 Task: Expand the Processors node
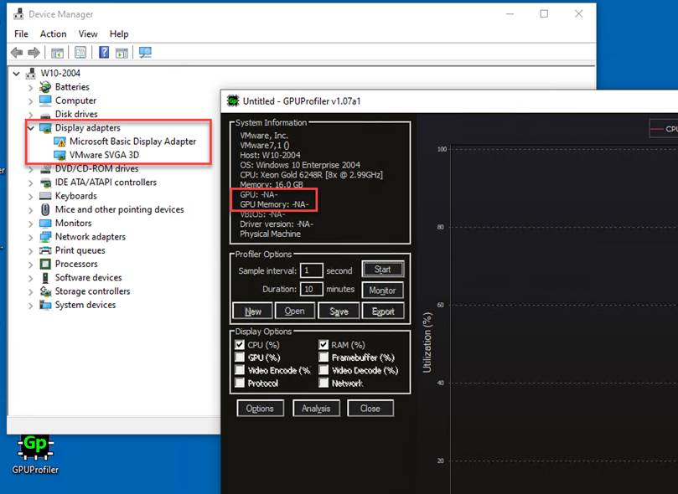[31, 265]
